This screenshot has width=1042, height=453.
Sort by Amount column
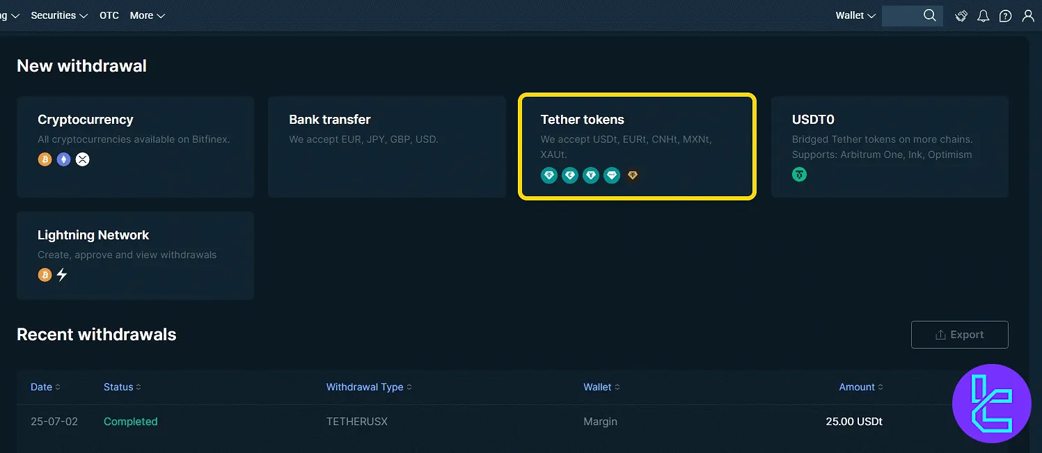tap(861, 387)
